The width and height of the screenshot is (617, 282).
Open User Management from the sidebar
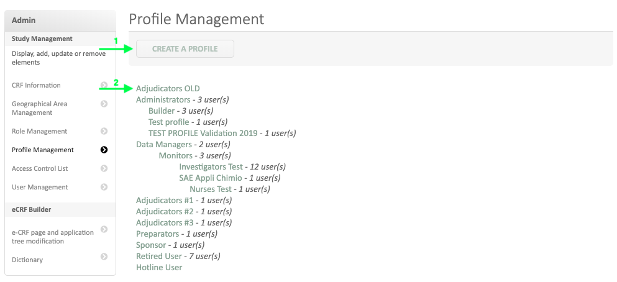(40, 187)
